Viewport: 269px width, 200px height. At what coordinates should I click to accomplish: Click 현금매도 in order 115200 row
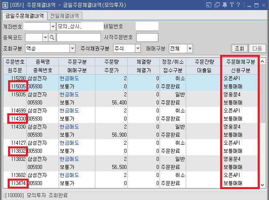[x=69, y=78]
